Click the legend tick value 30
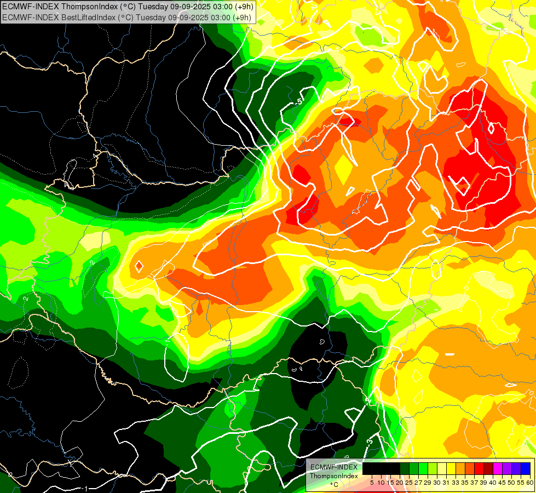The image size is (536, 493). click(x=437, y=483)
